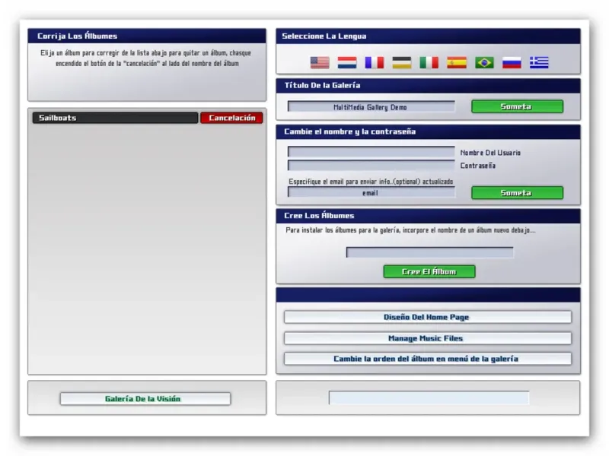This screenshot has width=609, height=456.
Task: Click the Nombre Del Usuario input field
Action: 371,151
